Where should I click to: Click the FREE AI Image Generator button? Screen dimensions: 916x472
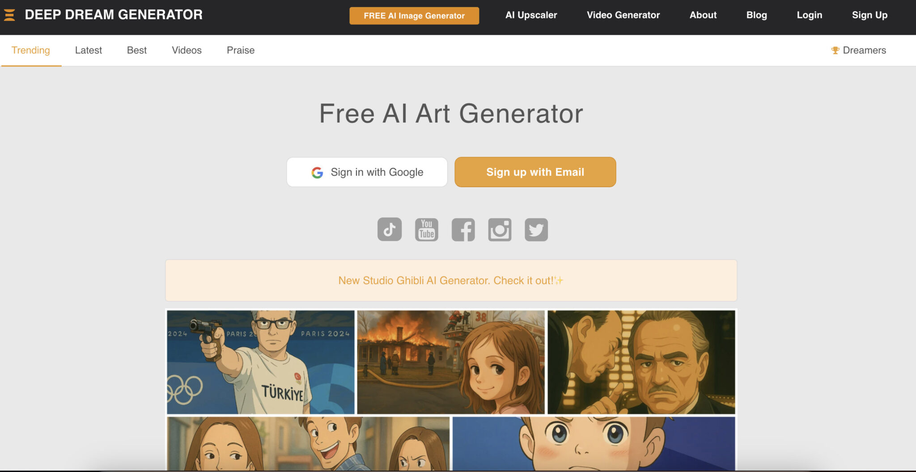point(414,16)
